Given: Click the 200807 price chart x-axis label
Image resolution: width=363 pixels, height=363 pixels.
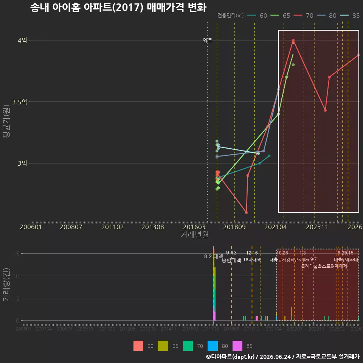Looking at the screenshot, I should [x=71, y=227].
